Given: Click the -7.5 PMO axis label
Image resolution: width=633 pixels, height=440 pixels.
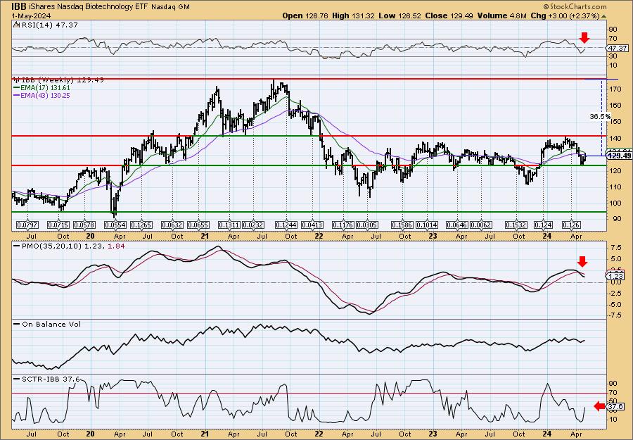Looking at the screenshot, I should [x=616, y=316].
